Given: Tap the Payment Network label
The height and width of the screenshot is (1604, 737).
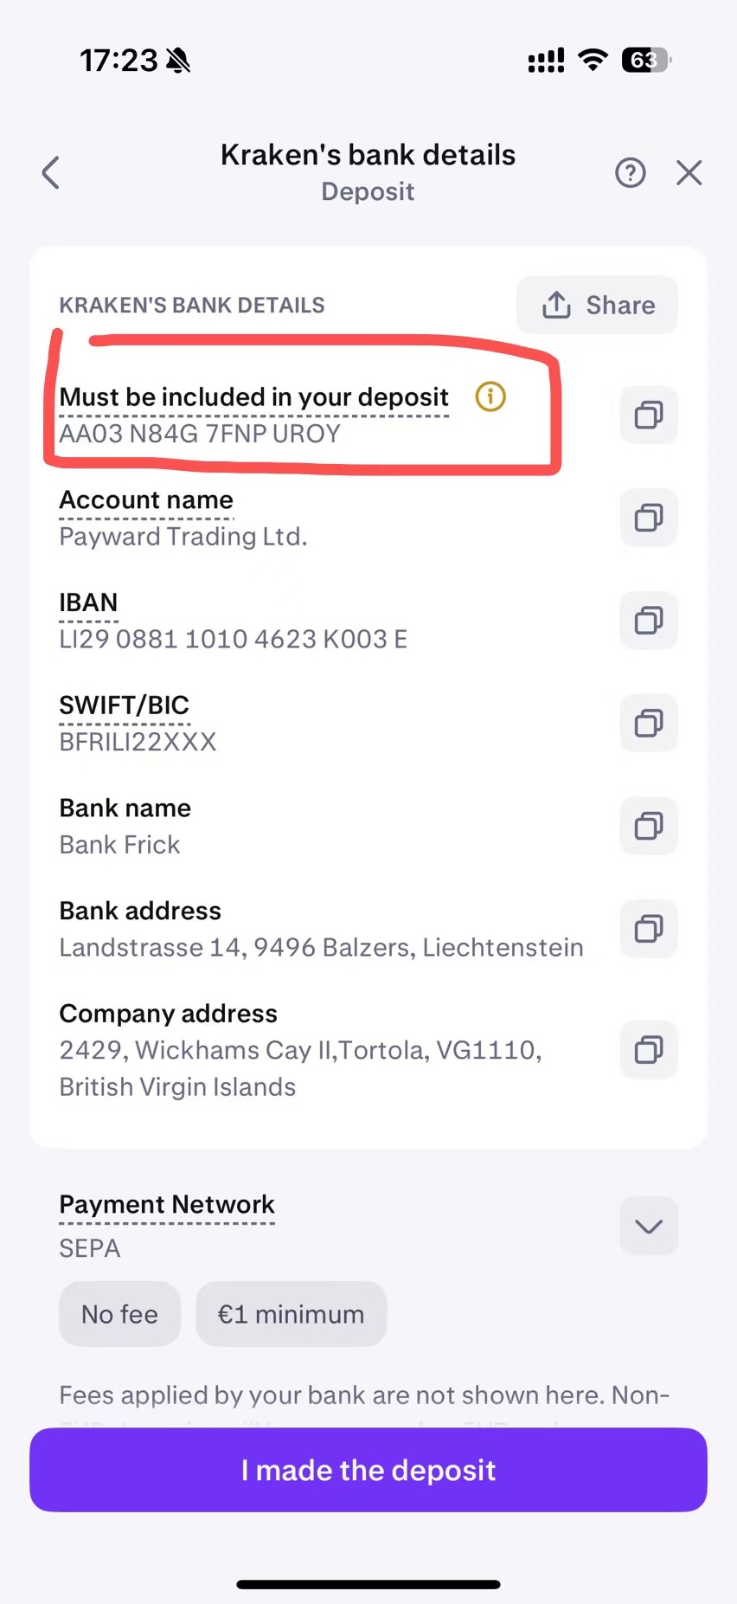Looking at the screenshot, I should 167,1204.
